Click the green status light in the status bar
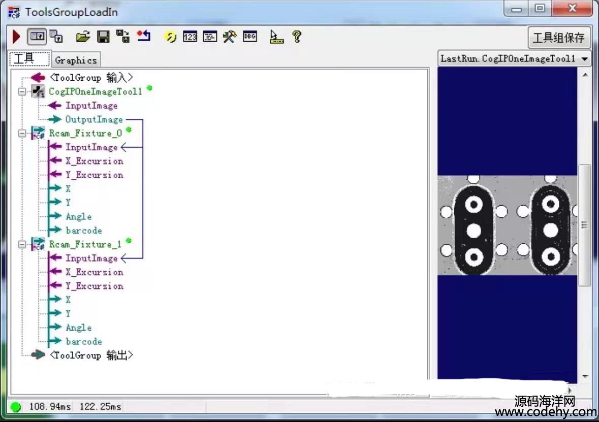 16,407
